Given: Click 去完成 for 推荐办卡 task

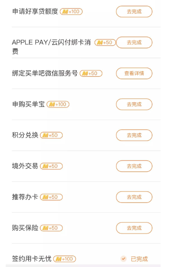Looking at the screenshot, I should pos(134,197).
